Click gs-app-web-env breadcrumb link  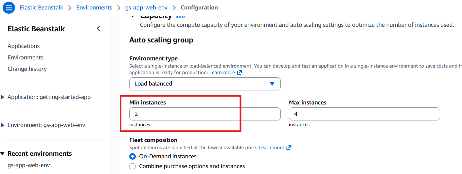point(146,8)
